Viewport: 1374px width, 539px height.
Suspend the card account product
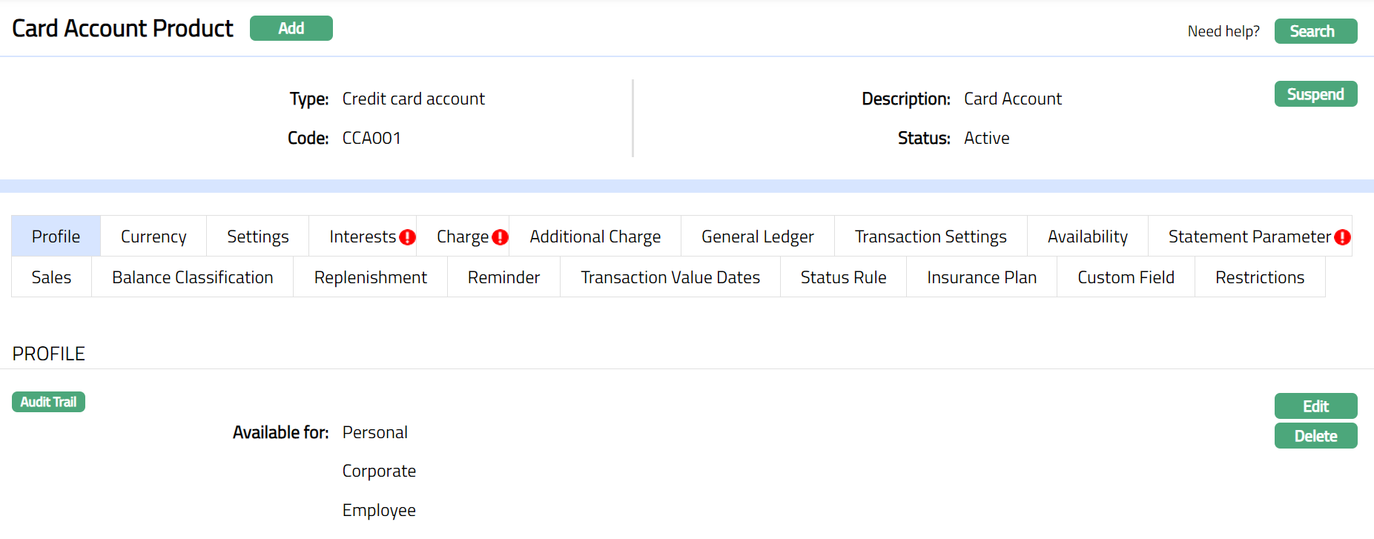click(1315, 94)
